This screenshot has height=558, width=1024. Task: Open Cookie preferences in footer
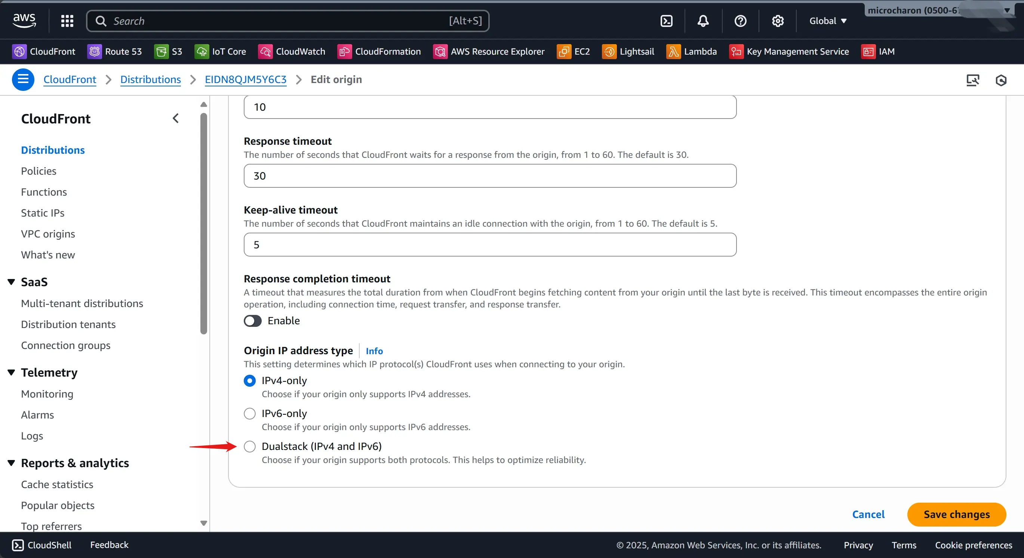(974, 545)
